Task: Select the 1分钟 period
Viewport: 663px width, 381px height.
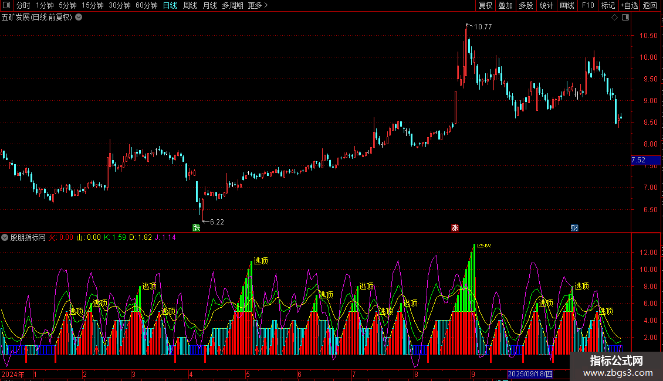Action: [45, 5]
